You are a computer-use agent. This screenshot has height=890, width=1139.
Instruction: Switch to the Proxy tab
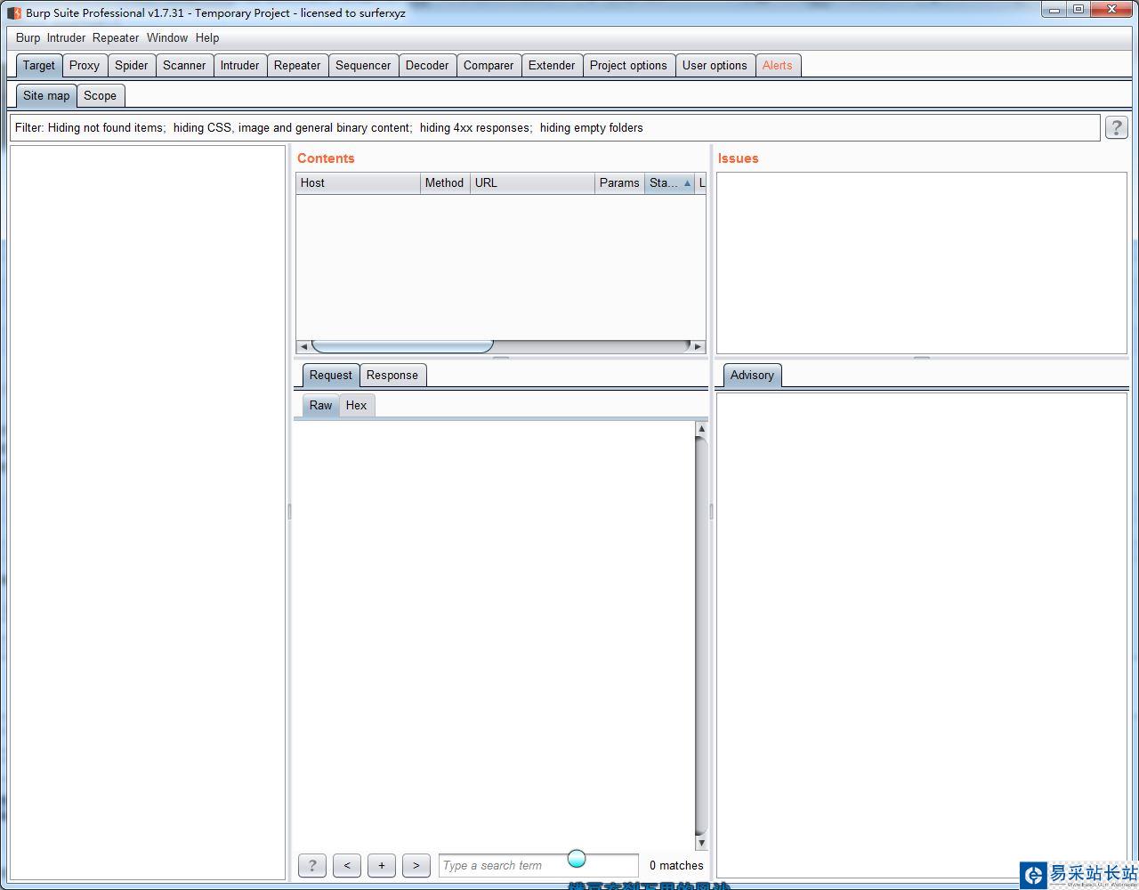pos(85,65)
